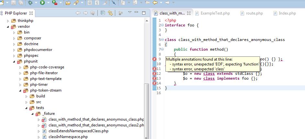The image size is (305, 139).
Task: Click the Run External Tools icon
Action: point(54,3)
